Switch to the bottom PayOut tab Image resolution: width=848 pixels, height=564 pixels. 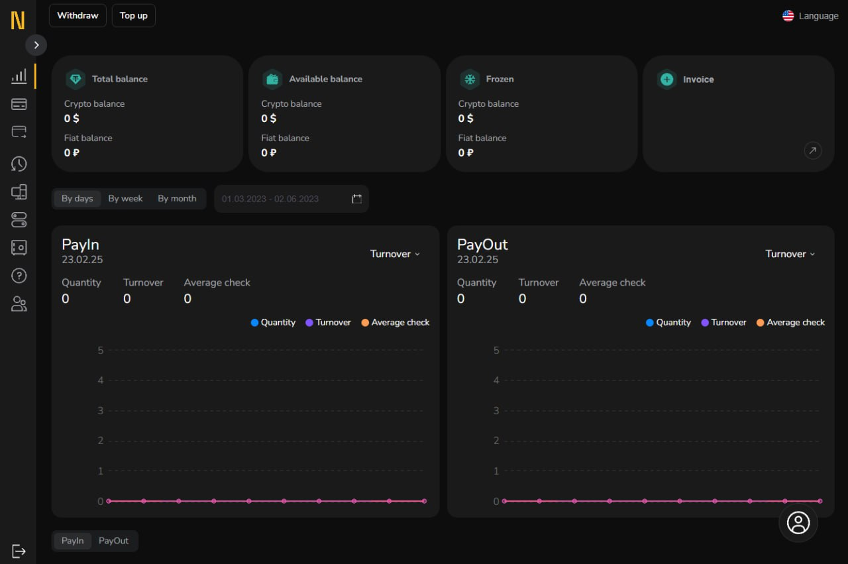[114, 541]
